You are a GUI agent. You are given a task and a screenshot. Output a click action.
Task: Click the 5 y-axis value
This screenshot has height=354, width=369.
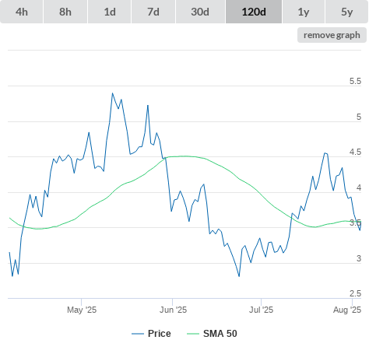tap(359, 117)
